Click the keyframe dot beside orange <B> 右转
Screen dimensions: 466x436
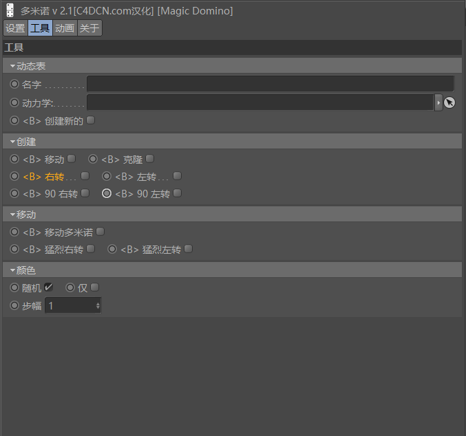(x=14, y=176)
